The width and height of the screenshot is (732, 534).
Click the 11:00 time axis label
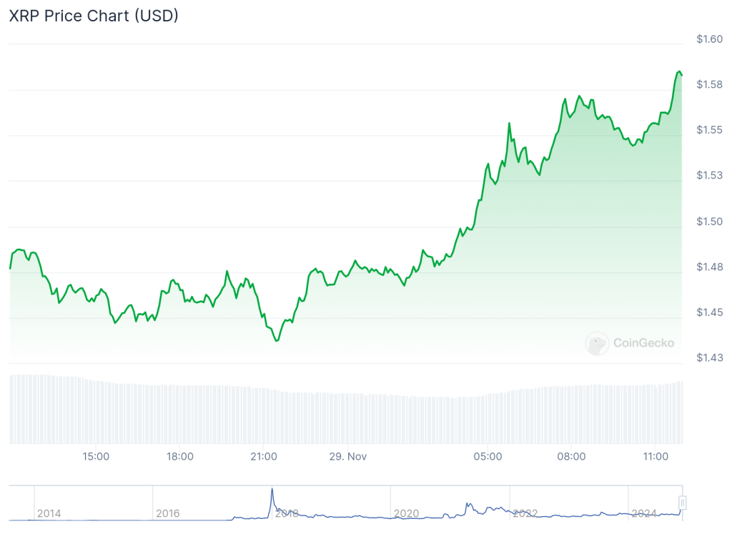pos(656,456)
